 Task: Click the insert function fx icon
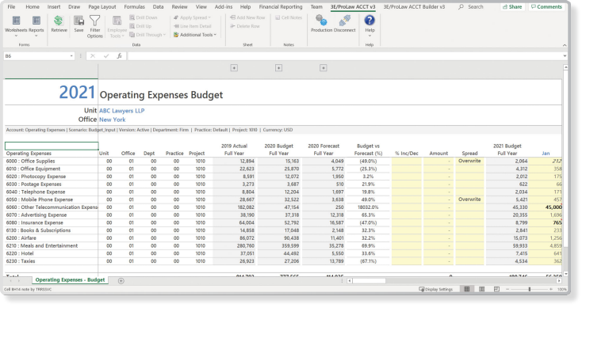(119, 56)
